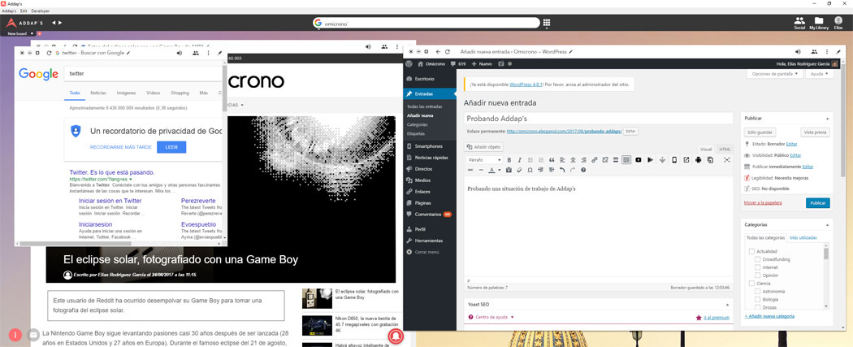Screen dimensions: 853x347
Task: Open the Más utilizadas categories tab
Action: (x=803, y=237)
